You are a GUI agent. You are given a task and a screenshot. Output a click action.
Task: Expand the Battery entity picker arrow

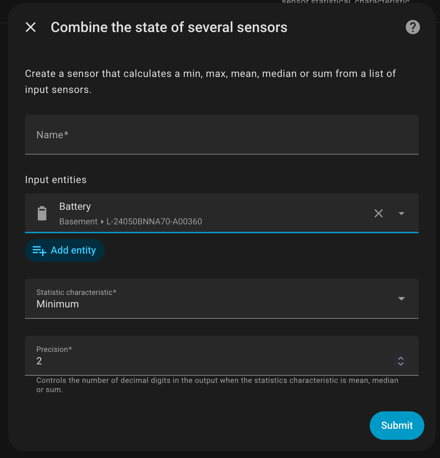(x=401, y=213)
